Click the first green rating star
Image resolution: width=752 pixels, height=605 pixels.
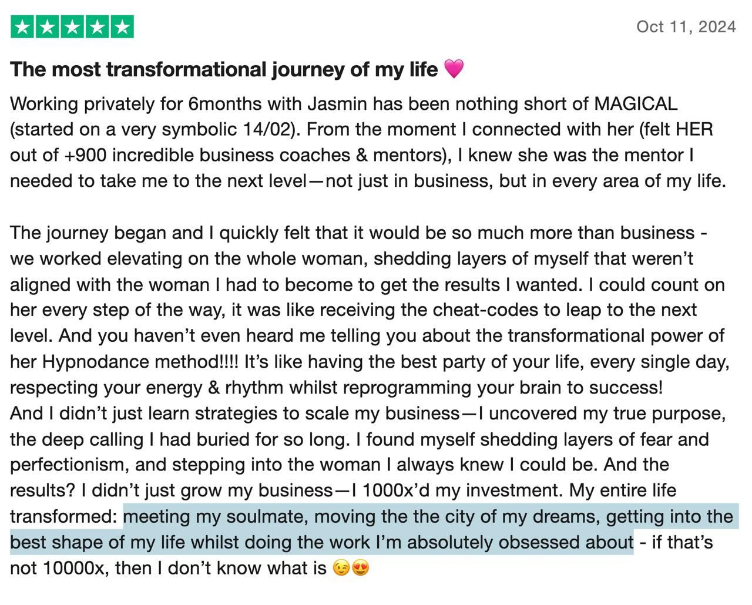tap(22, 27)
